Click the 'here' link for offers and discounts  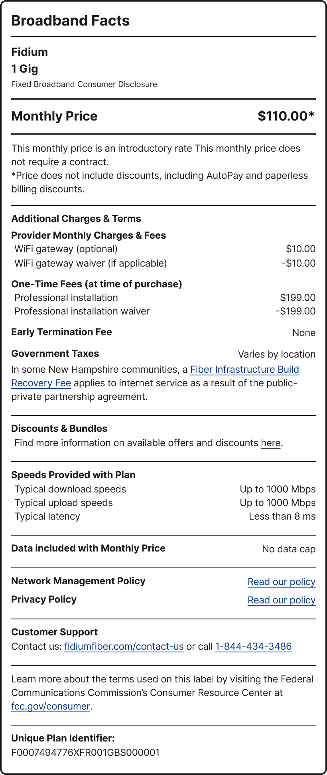(x=270, y=443)
